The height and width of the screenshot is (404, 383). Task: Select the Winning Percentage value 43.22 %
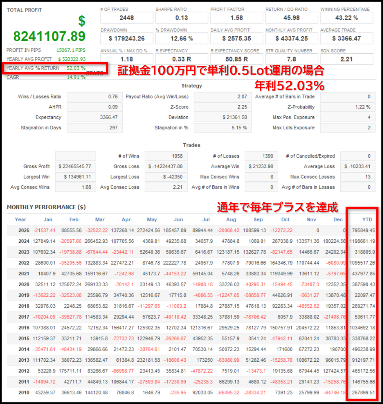(x=347, y=18)
